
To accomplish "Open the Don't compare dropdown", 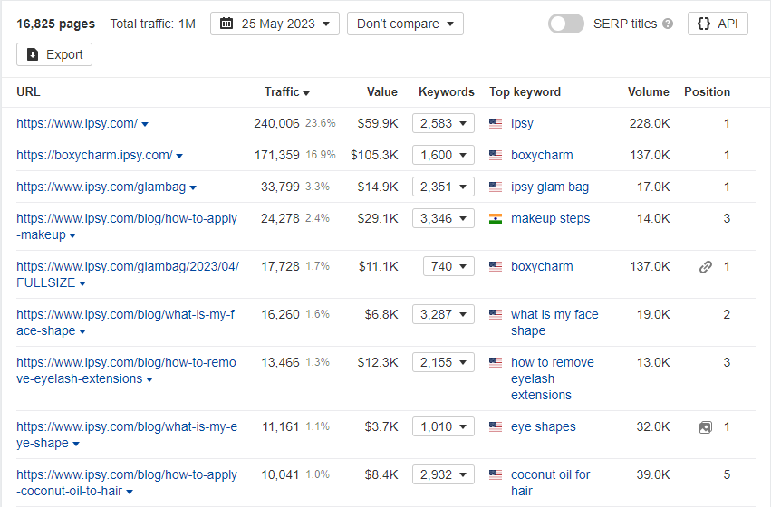I will (x=405, y=24).
